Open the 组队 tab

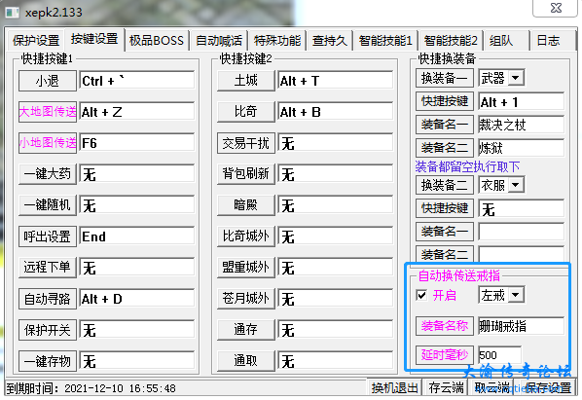tap(506, 41)
